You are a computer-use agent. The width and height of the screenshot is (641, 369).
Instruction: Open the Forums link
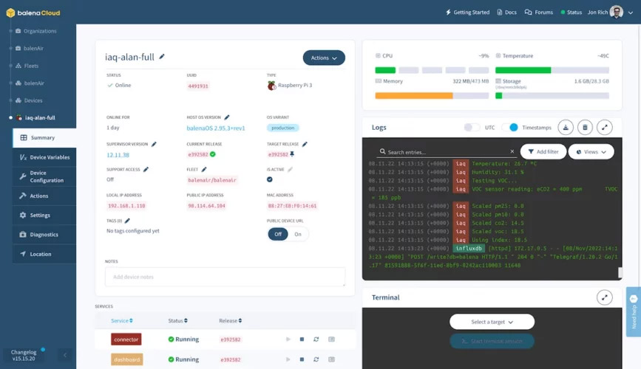pos(539,13)
